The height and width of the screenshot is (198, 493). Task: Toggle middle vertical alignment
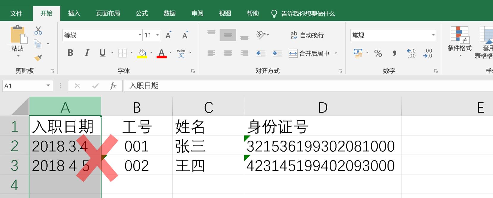tap(228, 35)
